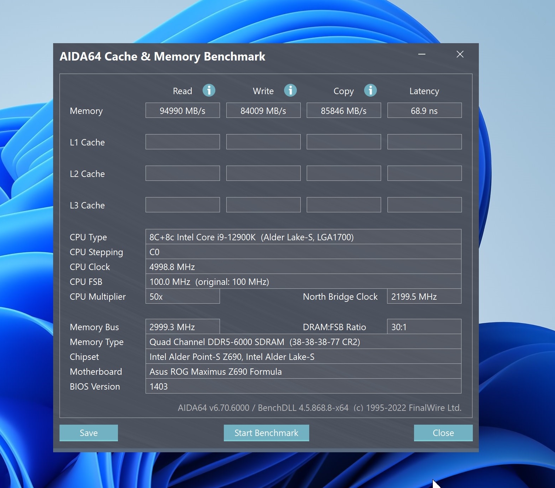555x488 pixels.
Task: Click the Memory row label
Action: pos(86,111)
